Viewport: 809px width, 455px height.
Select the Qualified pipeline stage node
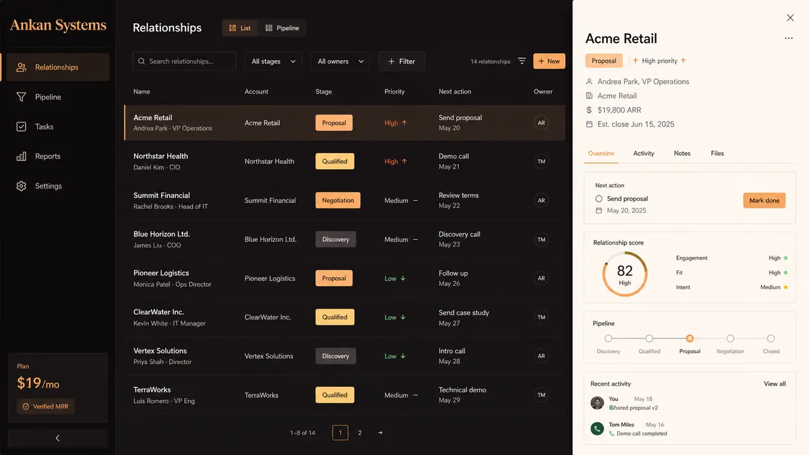coord(649,338)
